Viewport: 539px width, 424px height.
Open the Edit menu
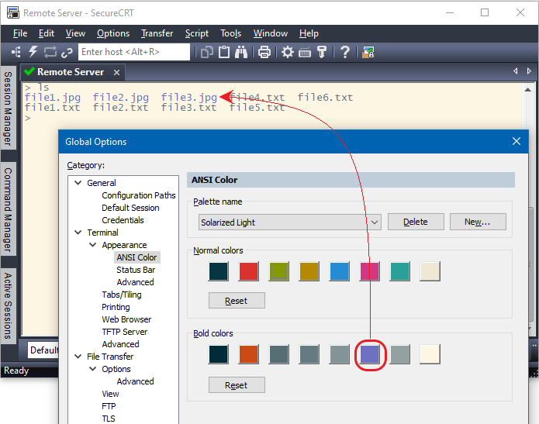coord(46,33)
